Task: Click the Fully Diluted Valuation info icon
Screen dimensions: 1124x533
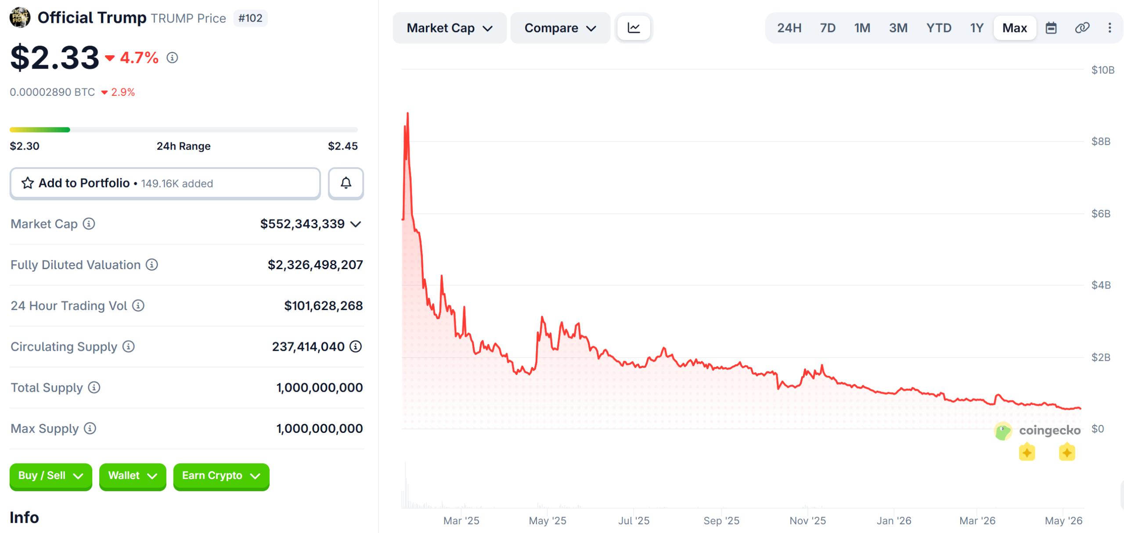Action: click(x=152, y=265)
